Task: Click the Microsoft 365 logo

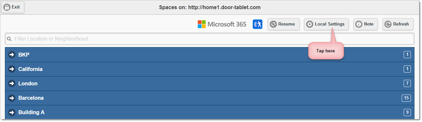Action: click(222, 24)
